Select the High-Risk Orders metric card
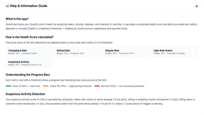 point(175,52)
